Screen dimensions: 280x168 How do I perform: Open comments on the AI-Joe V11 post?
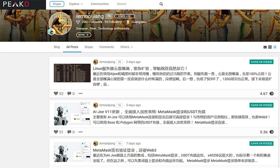(69, 132)
